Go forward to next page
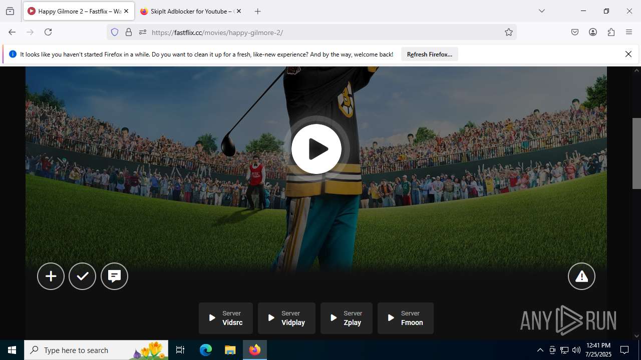The image size is (641, 360). [30, 32]
